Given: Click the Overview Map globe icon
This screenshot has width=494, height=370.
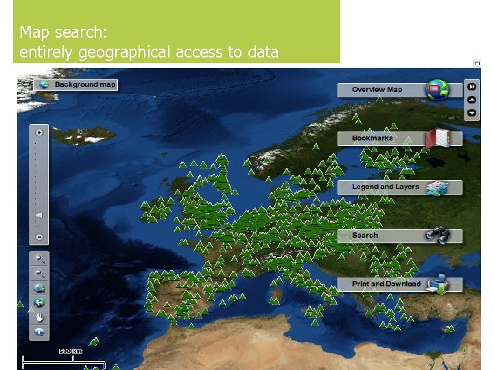Looking at the screenshot, I should pos(437,90).
